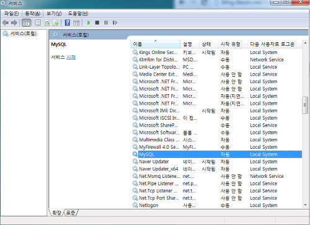Click the gear icon next to Kings Online Sec
Screen dimensions: 310x225
pos(135,52)
